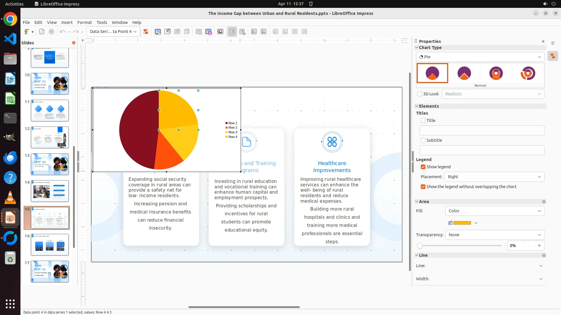The width and height of the screenshot is (561, 315).
Task: Open Chart Type toolbar icon
Action: [158, 32]
